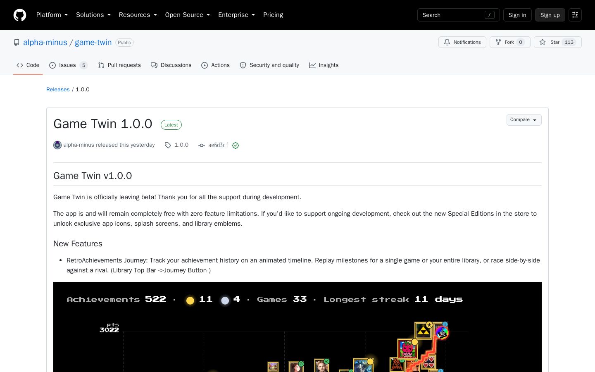The width and height of the screenshot is (595, 372).
Task: Click the "Game Twin v1.0.0" heading
Action: 93,176
